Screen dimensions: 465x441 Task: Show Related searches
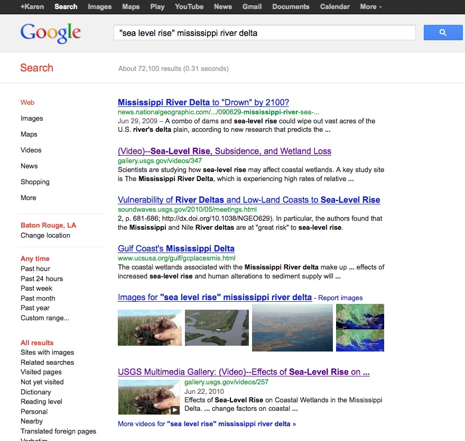click(48, 363)
